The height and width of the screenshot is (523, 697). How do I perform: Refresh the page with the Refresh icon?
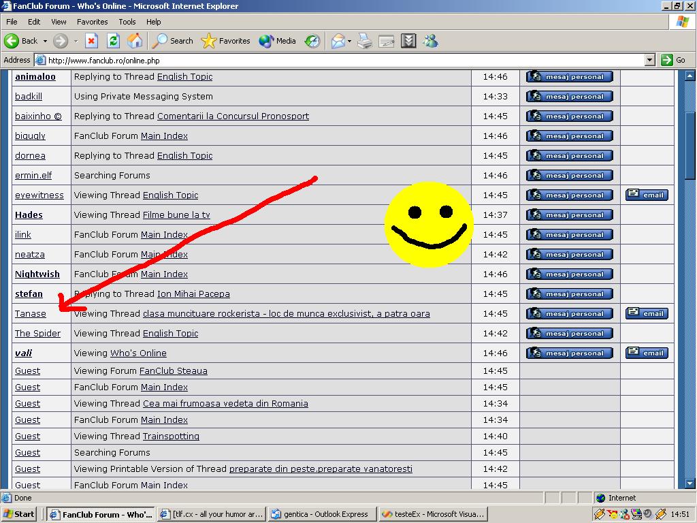pos(113,41)
